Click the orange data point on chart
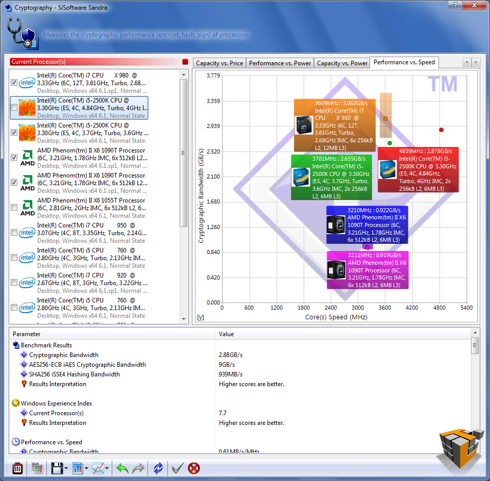Screen dimensions: 490x481 pos(386,119)
